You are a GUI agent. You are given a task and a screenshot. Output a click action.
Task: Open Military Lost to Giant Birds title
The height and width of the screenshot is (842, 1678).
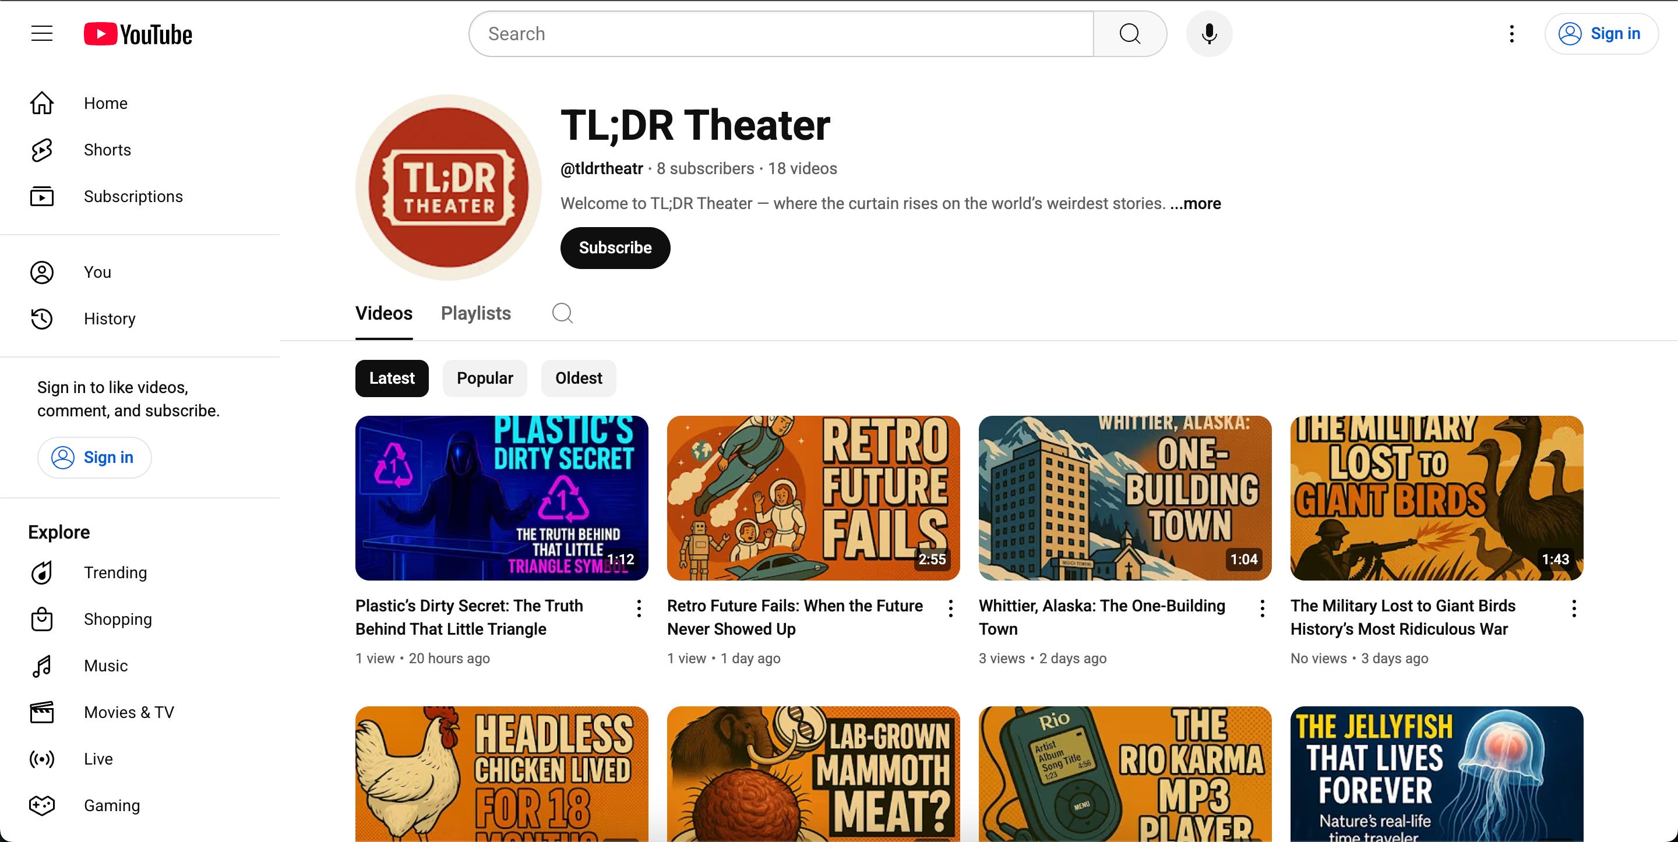(x=1402, y=617)
